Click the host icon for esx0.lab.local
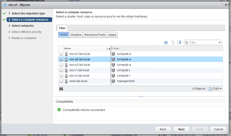The height and width of the screenshot is (136, 231). point(66,81)
